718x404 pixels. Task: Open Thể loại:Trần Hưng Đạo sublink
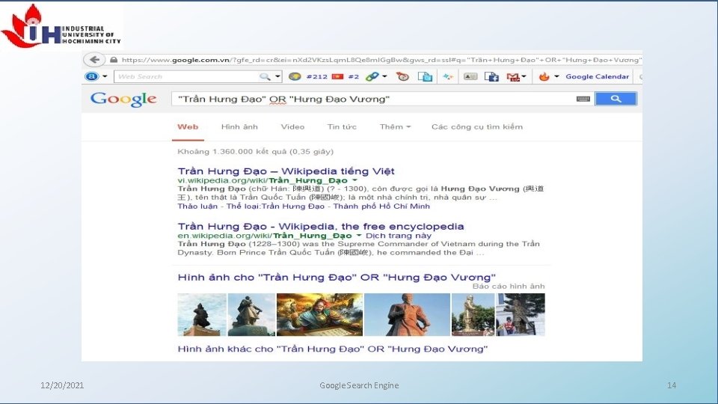[x=275, y=206]
